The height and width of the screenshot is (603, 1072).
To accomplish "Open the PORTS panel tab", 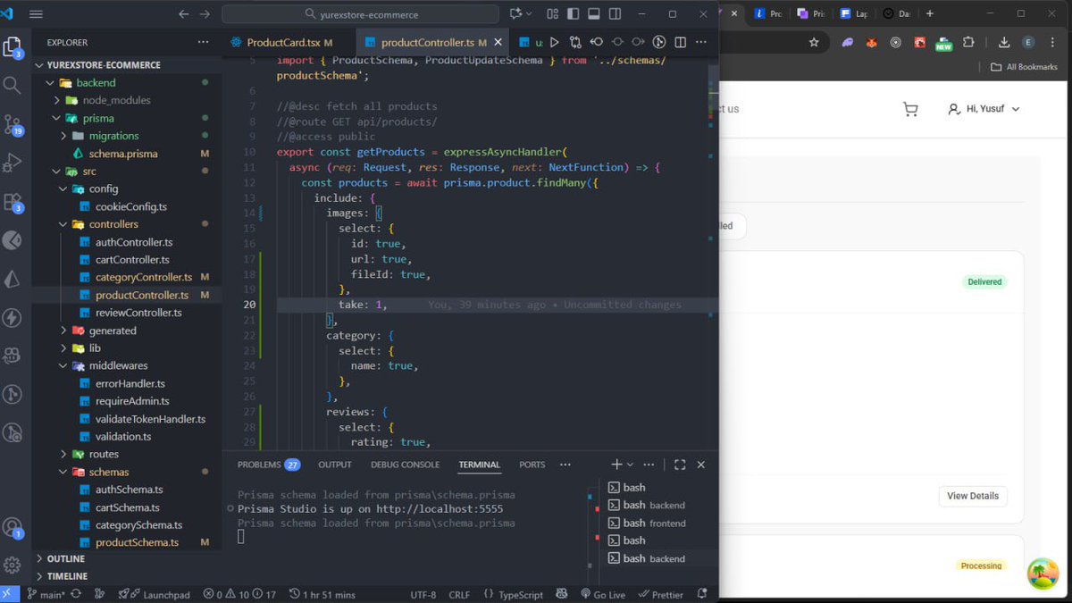I will click(x=532, y=465).
